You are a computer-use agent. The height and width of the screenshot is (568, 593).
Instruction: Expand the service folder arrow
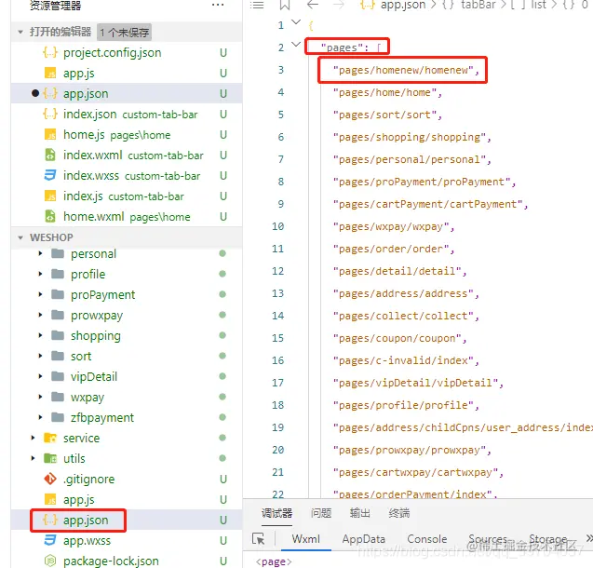click(x=33, y=438)
